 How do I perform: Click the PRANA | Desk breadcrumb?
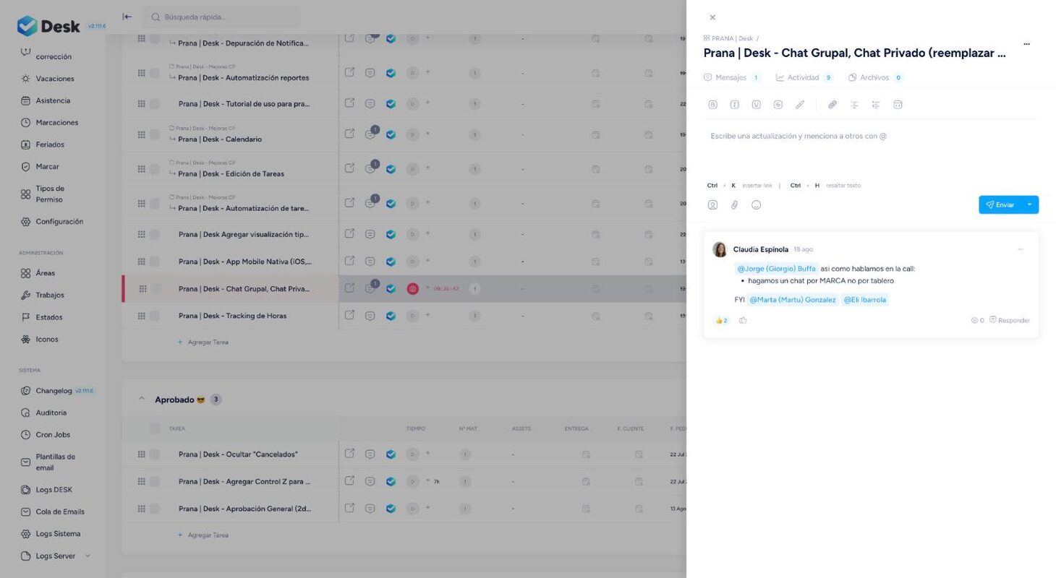pos(728,38)
